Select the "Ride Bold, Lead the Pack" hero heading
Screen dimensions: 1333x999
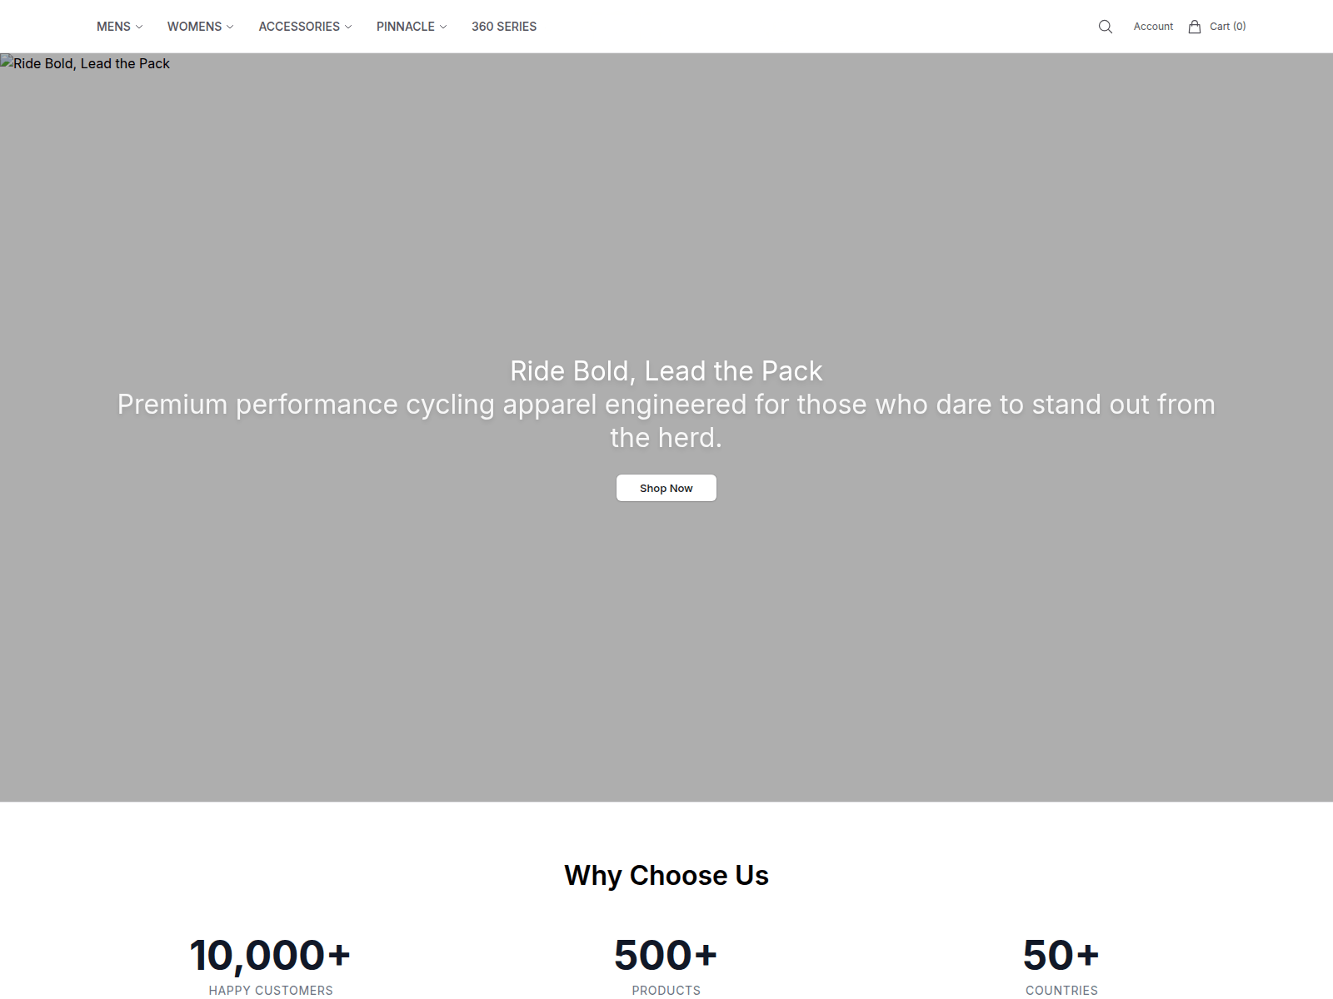coord(666,370)
